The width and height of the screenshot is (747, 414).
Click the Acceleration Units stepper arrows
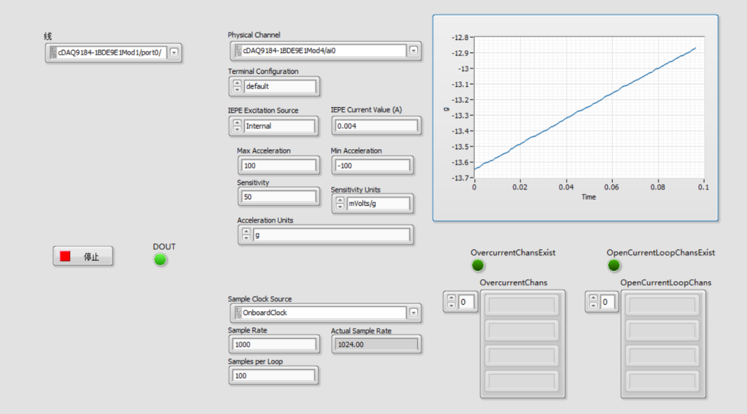[x=246, y=234]
